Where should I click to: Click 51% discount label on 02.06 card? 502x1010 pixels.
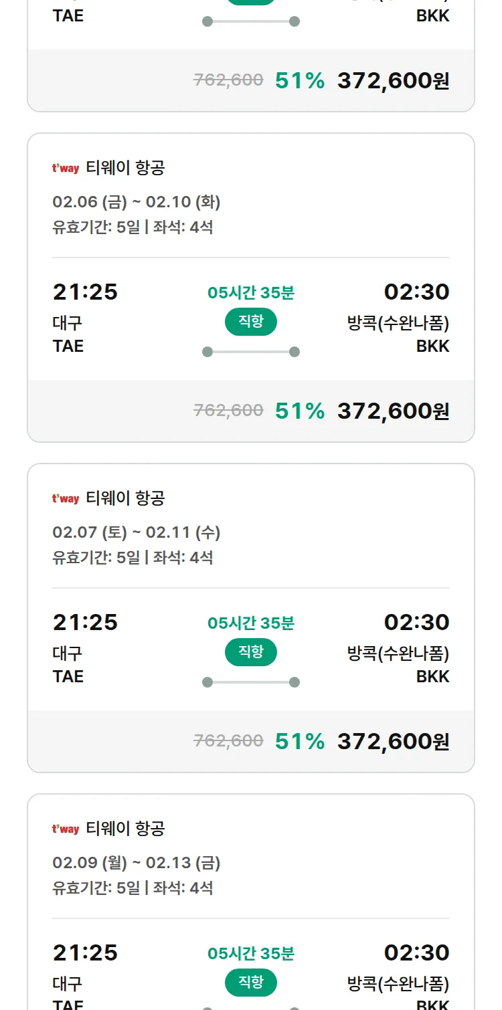tap(300, 411)
